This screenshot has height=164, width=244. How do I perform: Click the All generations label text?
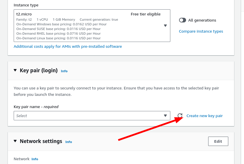click(x=202, y=20)
